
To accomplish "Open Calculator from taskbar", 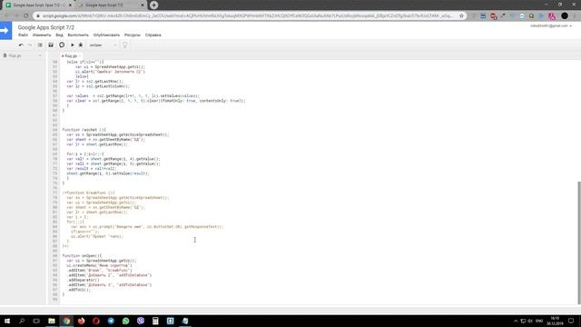I will [x=155, y=321].
